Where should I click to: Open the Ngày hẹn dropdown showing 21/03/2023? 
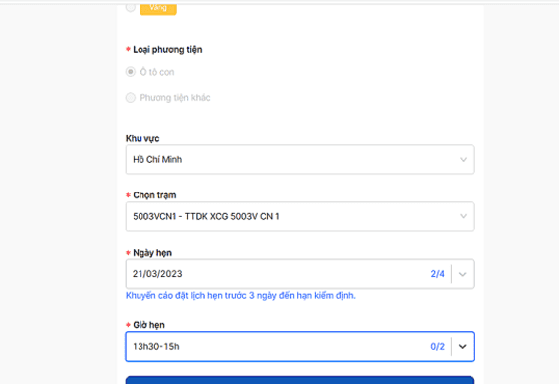300,274
